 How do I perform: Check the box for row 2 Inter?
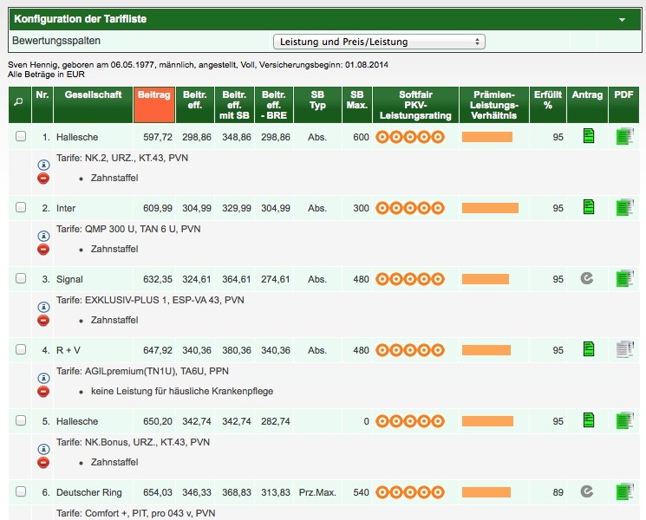point(21,207)
